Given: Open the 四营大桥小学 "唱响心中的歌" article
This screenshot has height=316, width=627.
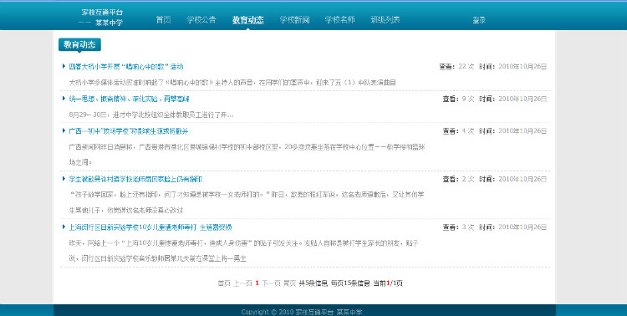Looking at the screenshot, I should coord(126,66).
